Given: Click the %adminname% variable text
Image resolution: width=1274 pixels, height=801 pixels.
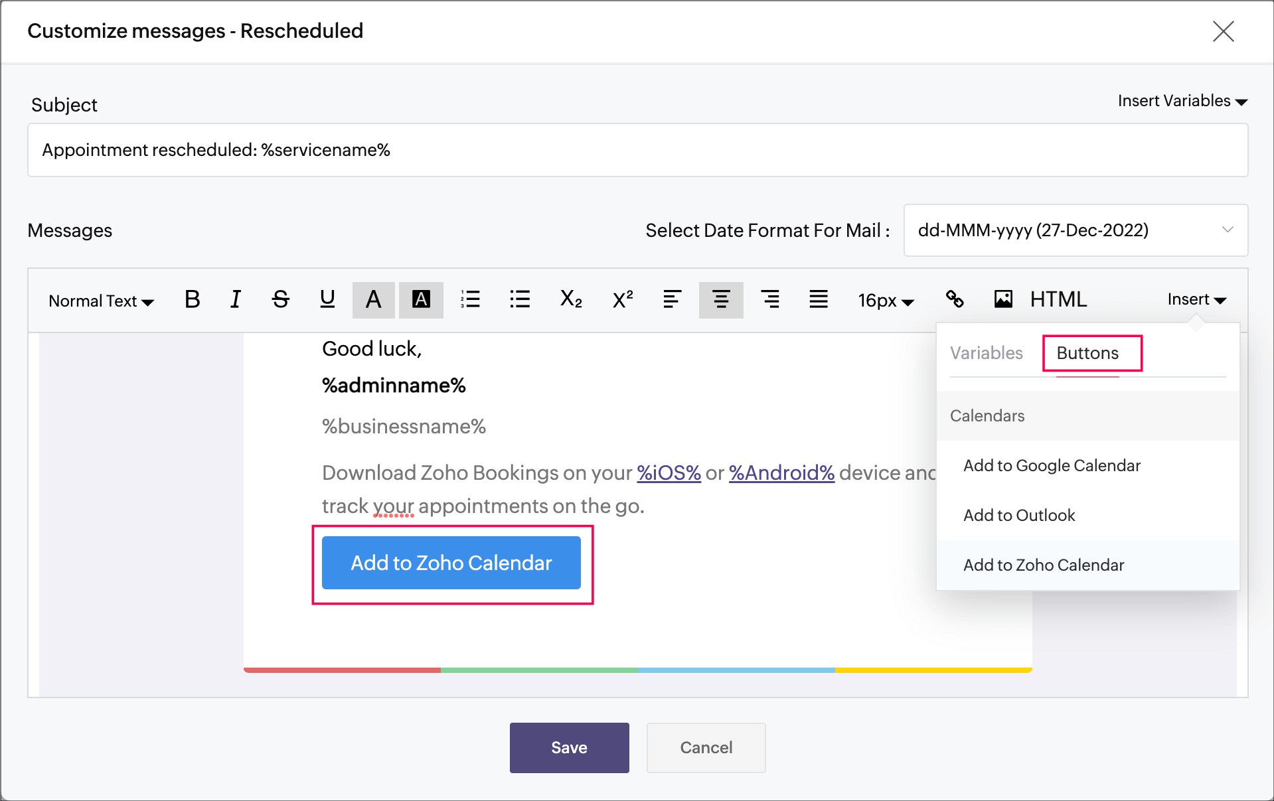Looking at the screenshot, I should 394,385.
